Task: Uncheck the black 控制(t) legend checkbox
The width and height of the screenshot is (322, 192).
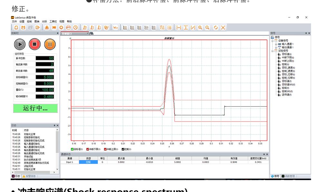Action: tap(122, 149)
